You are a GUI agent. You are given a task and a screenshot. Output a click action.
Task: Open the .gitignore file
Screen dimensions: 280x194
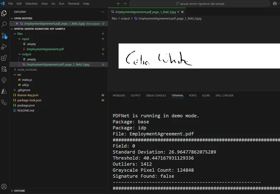[24, 90]
